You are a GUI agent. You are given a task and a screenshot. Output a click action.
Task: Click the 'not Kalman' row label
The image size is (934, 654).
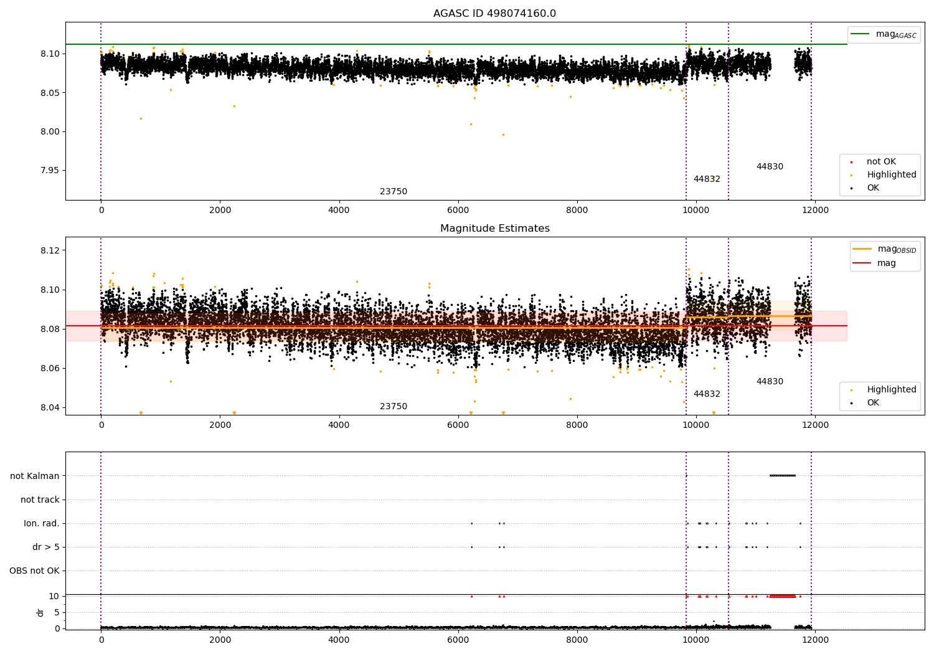[35, 476]
